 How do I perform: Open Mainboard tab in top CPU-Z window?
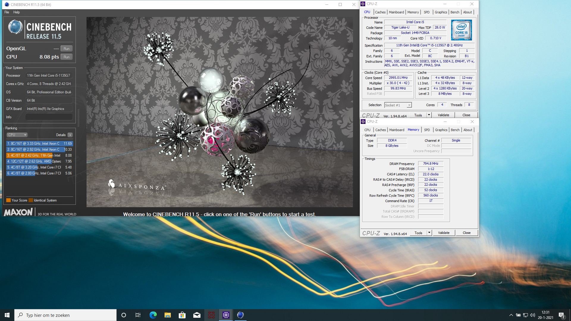(x=396, y=12)
